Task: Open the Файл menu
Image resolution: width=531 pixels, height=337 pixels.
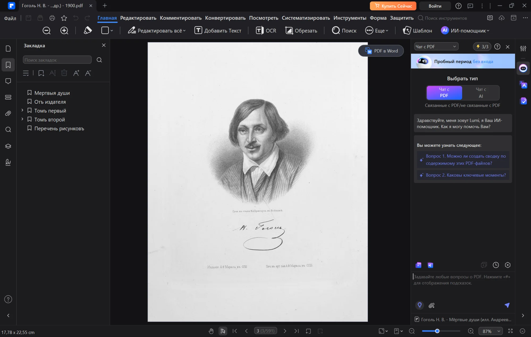Action: point(10,18)
